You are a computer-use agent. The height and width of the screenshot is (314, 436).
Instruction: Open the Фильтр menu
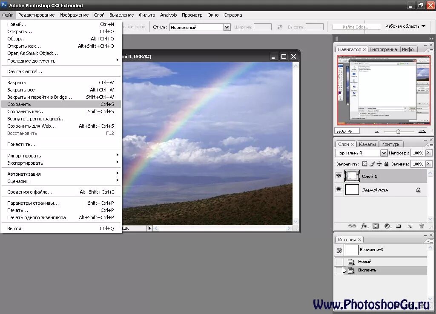click(147, 15)
